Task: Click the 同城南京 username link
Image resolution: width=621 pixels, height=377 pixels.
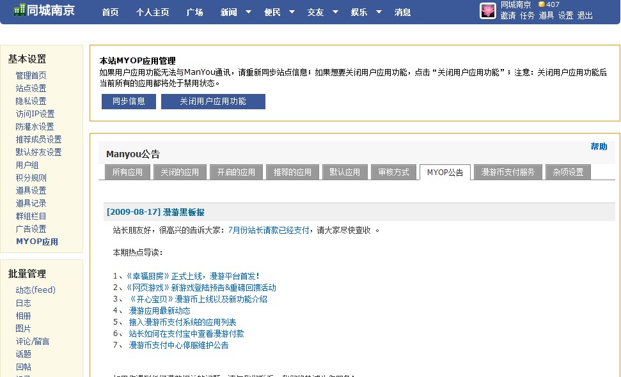Action: coord(515,4)
